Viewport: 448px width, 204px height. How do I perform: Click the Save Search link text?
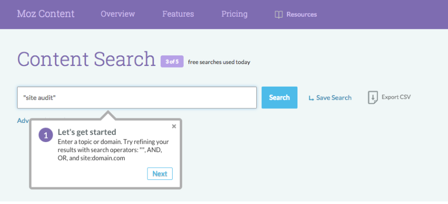[x=334, y=98]
